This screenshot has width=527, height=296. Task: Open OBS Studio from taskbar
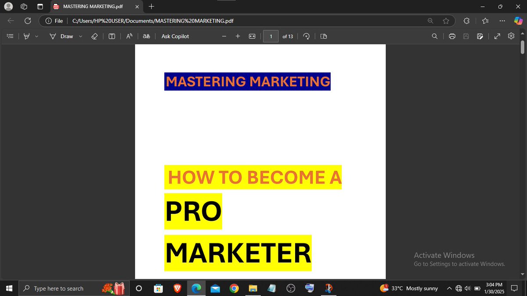coord(291,288)
